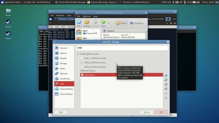Open the General settings category
Image resolution: width=219 pixels, height=123 pixels.
(64, 48)
